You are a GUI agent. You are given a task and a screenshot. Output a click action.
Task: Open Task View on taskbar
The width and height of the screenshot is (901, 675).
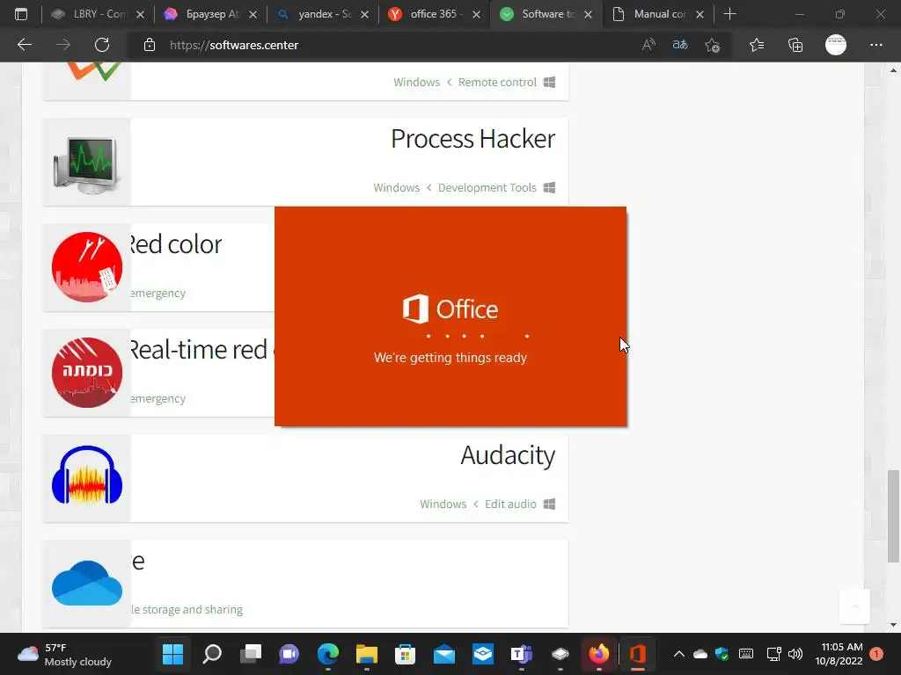point(251,654)
